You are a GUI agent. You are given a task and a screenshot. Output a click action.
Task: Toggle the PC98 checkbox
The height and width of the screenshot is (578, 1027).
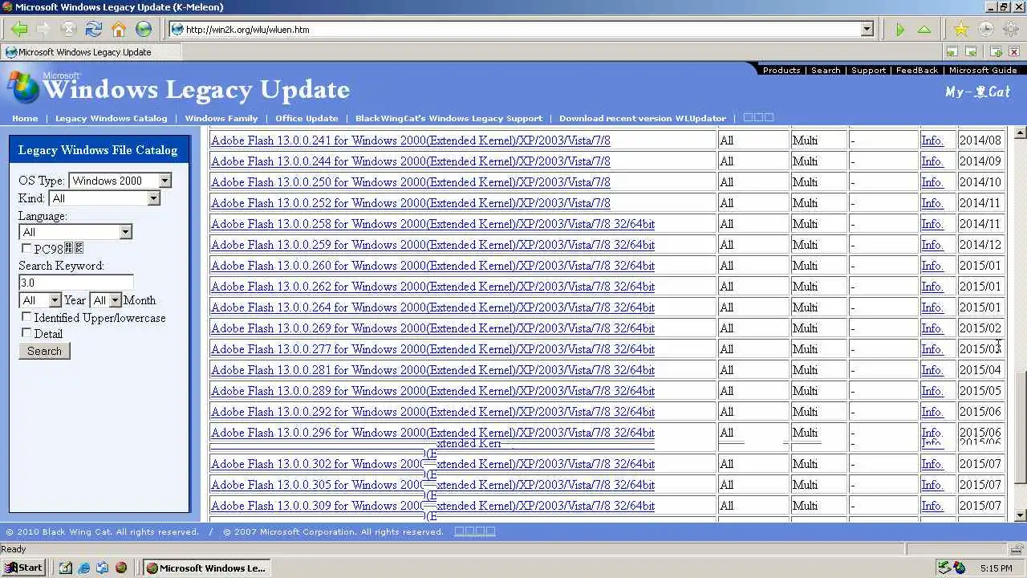(x=26, y=249)
